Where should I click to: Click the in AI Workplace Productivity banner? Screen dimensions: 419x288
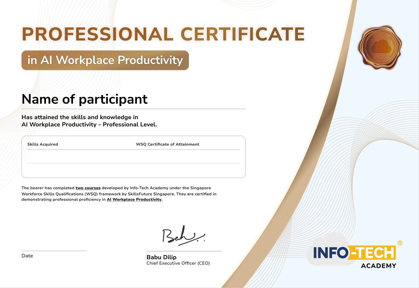105,60
